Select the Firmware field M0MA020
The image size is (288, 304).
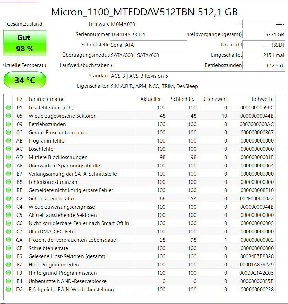point(148,24)
